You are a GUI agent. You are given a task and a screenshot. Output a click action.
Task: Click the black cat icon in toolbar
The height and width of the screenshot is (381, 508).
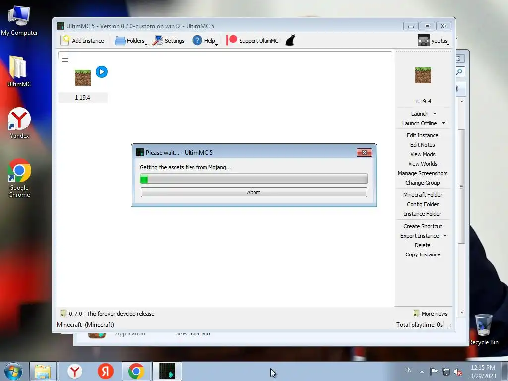click(x=290, y=41)
